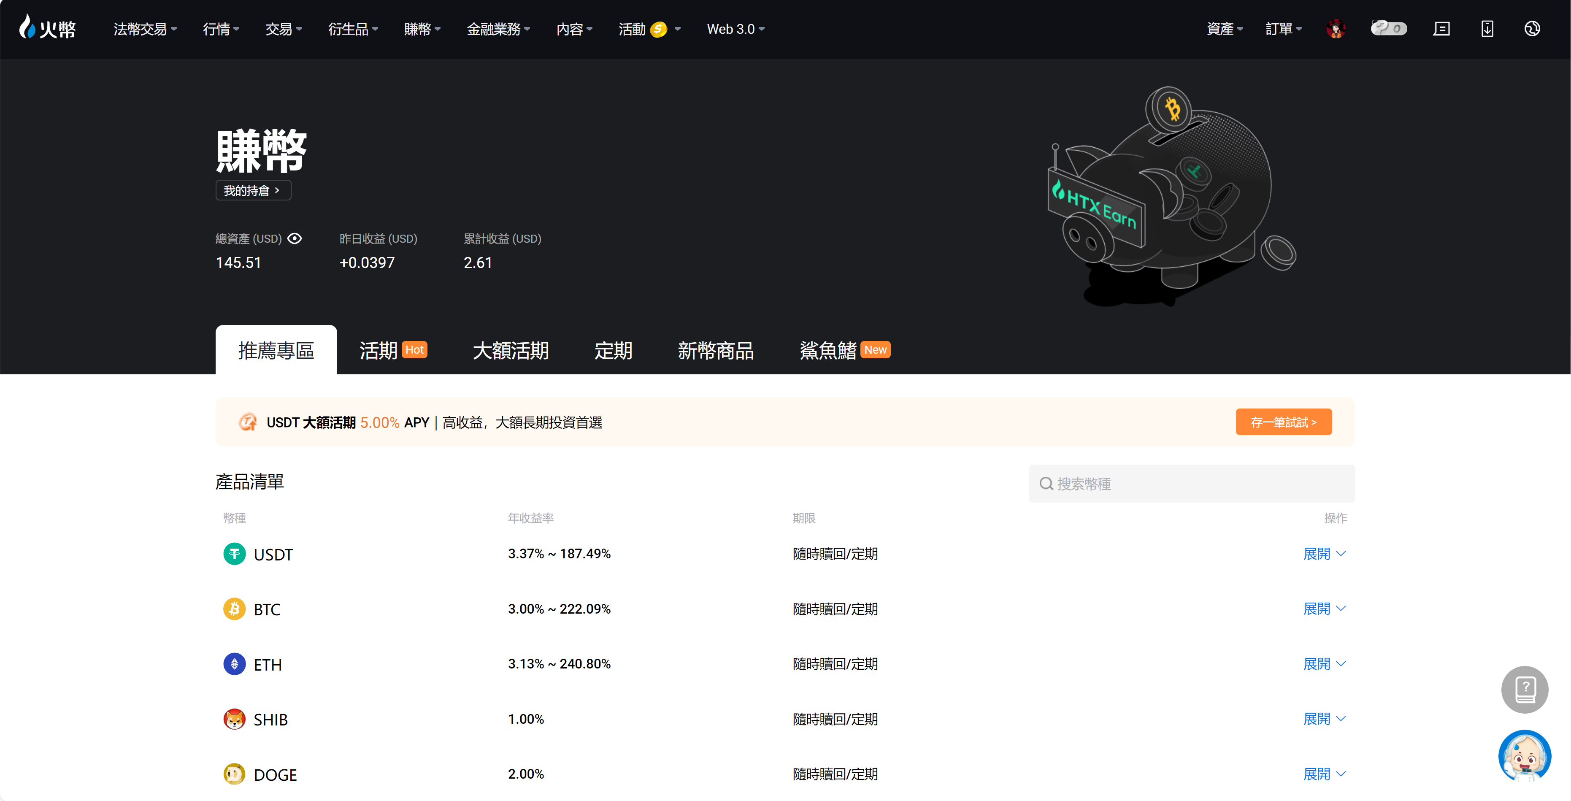Toggle the theme switch in header
Viewport: 1571px width, 801px height.
(x=1389, y=29)
